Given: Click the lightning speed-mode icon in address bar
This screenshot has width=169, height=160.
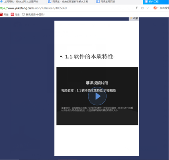Looking at the screenshot, I should (x=137, y=8).
